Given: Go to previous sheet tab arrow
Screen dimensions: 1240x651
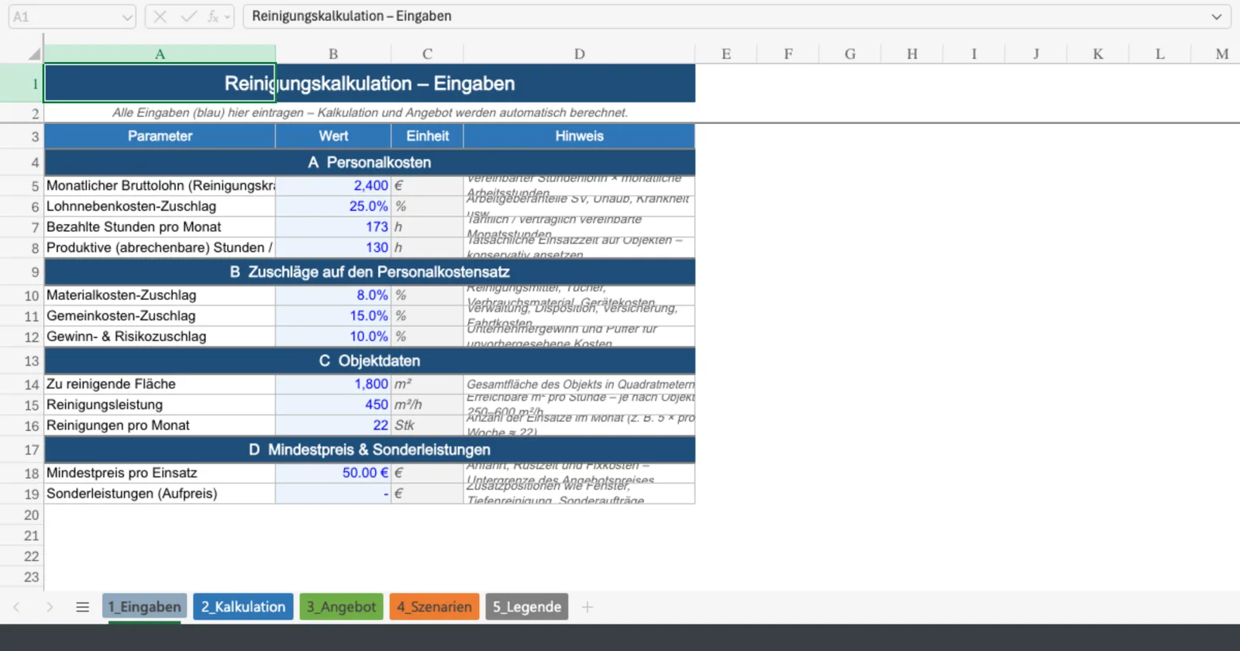Looking at the screenshot, I should point(16,607).
